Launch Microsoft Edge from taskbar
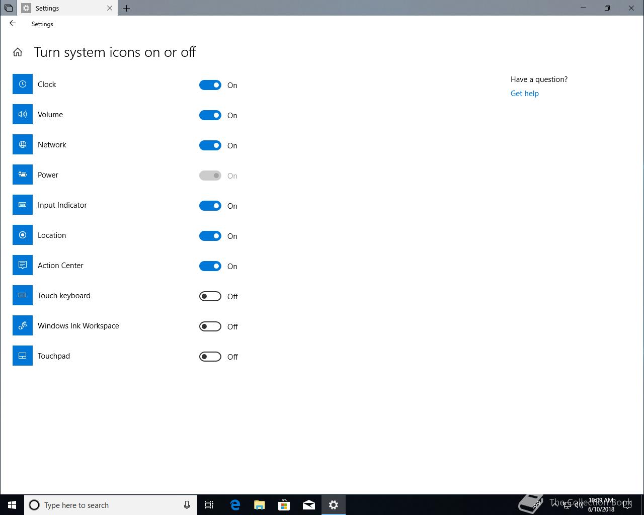Image resolution: width=644 pixels, height=515 pixels. [x=235, y=505]
